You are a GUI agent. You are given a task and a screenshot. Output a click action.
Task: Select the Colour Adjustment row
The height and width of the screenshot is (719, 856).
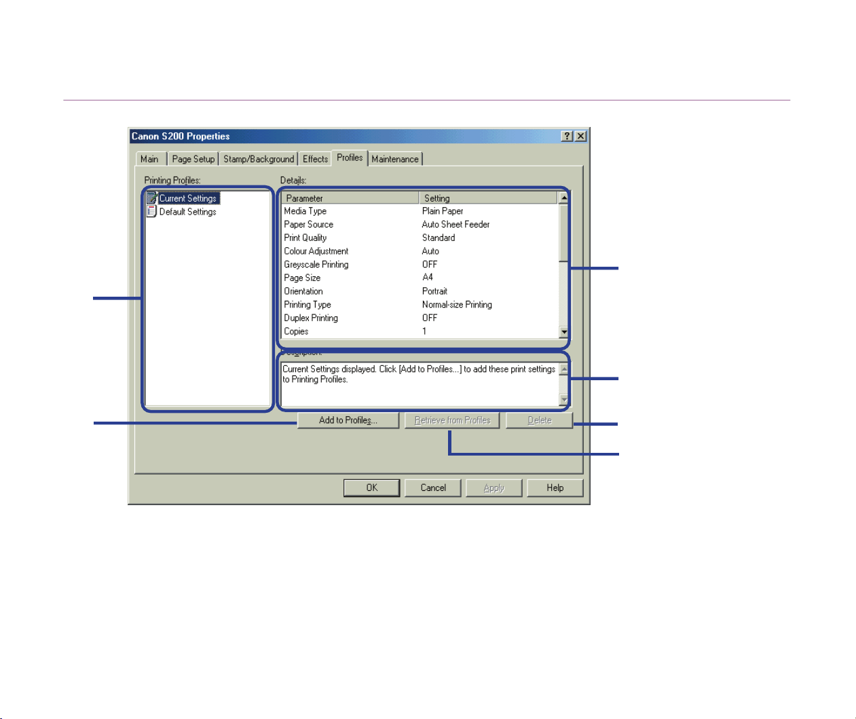(420, 251)
